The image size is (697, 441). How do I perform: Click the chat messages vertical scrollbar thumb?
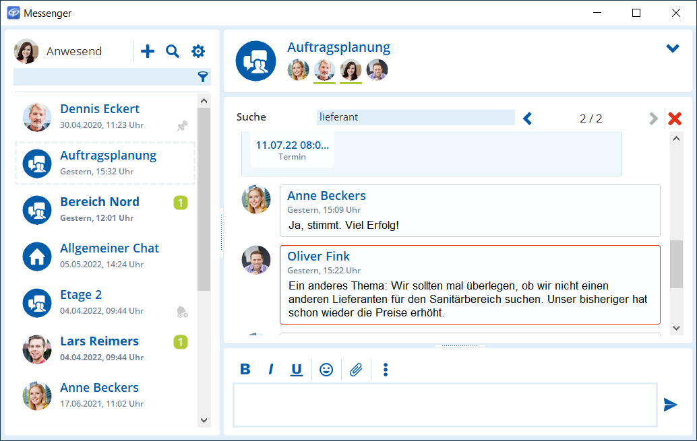click(x=677, y=264)
